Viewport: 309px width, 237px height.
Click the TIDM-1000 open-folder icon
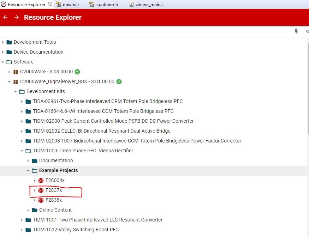(28, 151)
